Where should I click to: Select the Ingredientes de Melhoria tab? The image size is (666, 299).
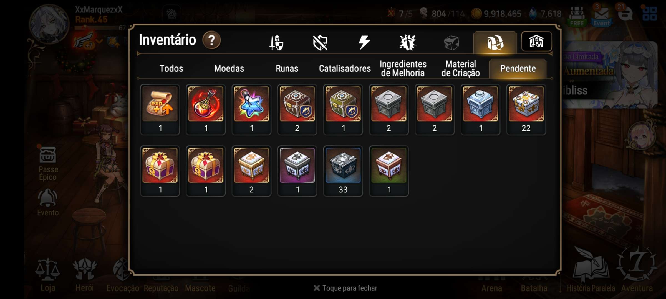pyautogui.click(x=403, y=68)
